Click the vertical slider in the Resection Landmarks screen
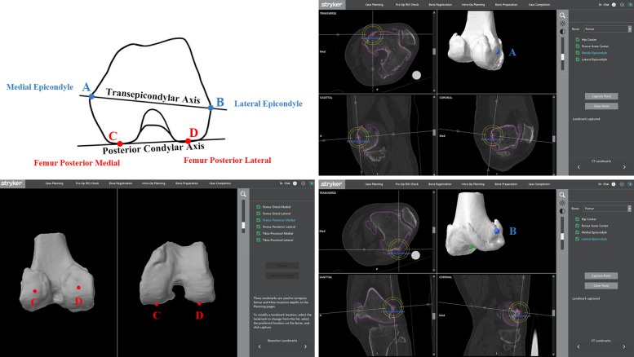 pos(243,216)
